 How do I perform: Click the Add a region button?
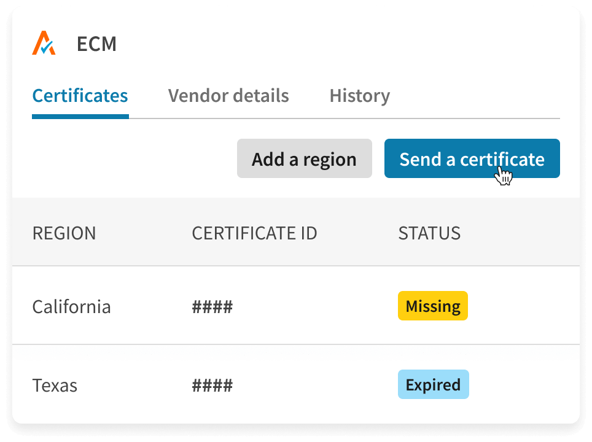tap(304, 158)
